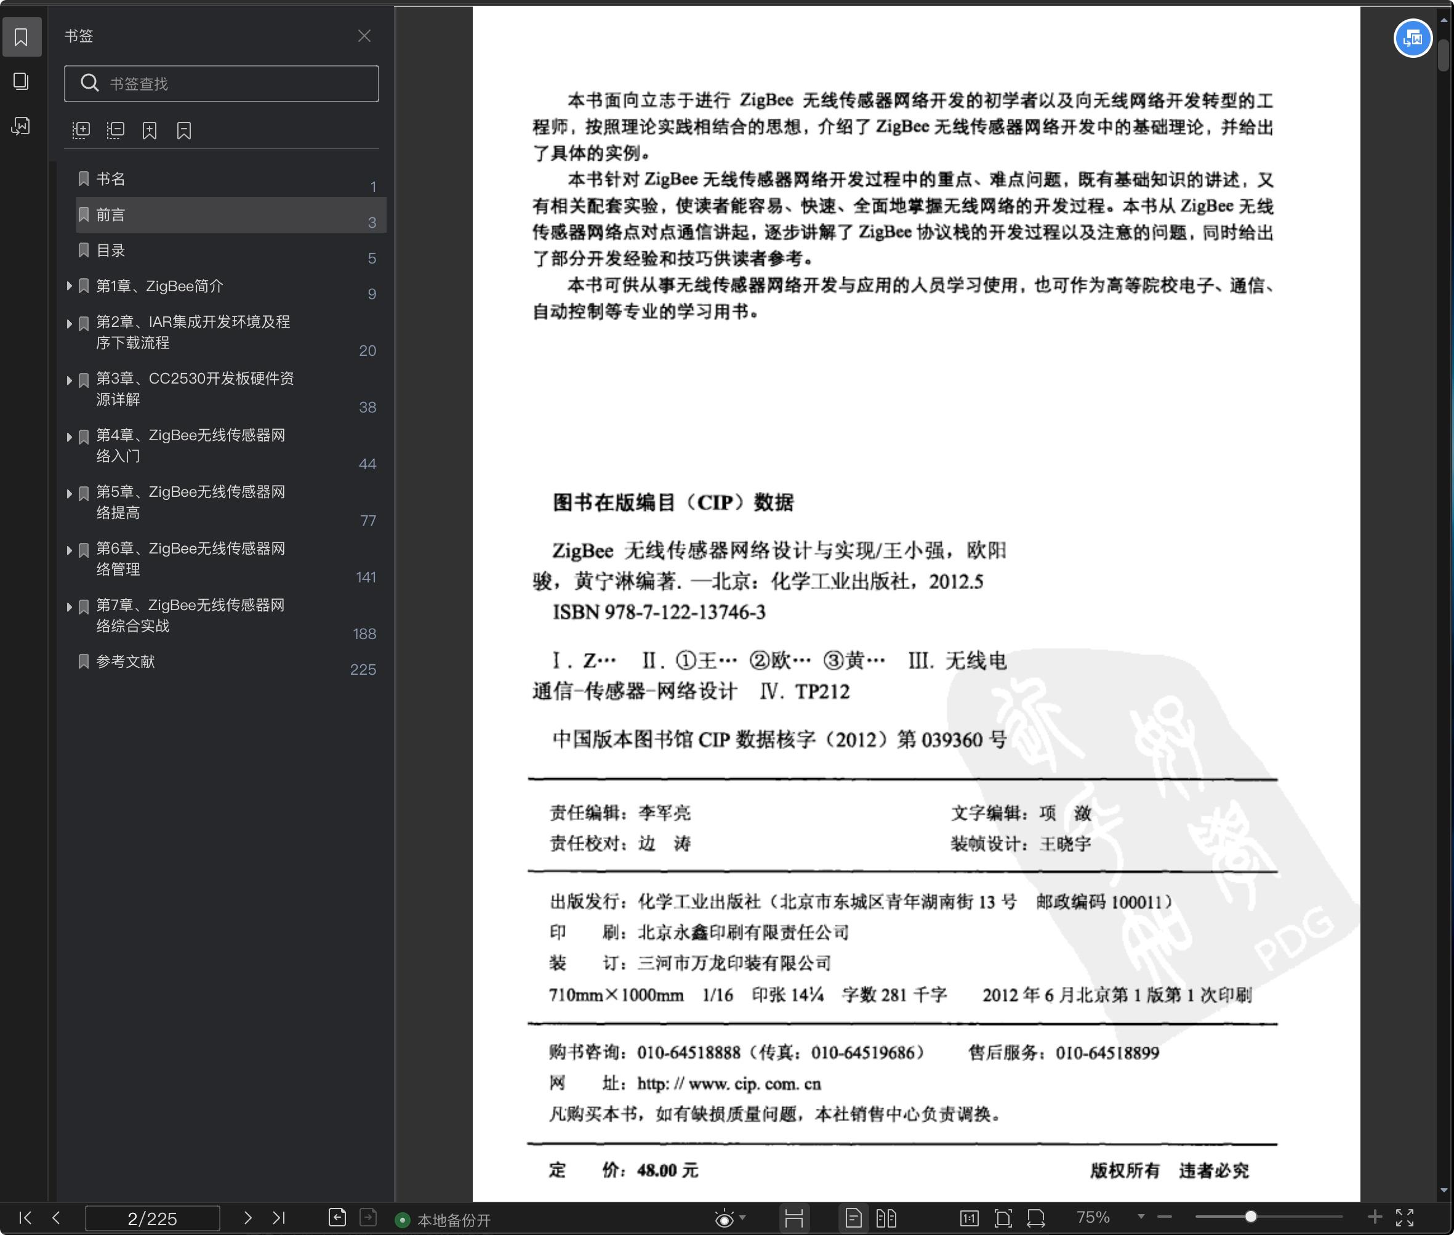Expand all bookmarks icon

(x=81, y=131)
